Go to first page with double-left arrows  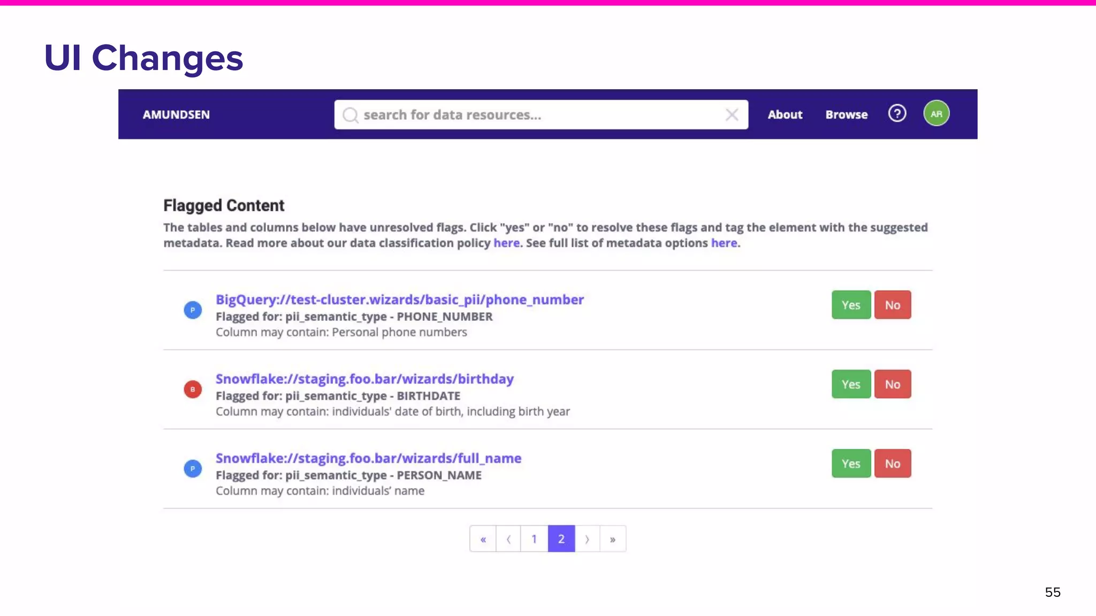pos(483,539)
